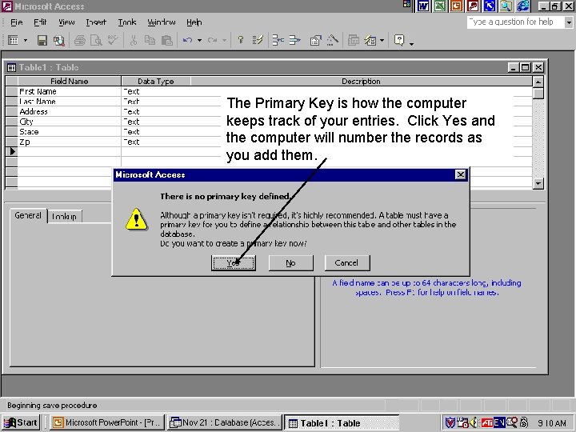Select the First Name field name cell
Image resolution: width=576 pixels, height=432 pixels.
click(x=70, y=91)
